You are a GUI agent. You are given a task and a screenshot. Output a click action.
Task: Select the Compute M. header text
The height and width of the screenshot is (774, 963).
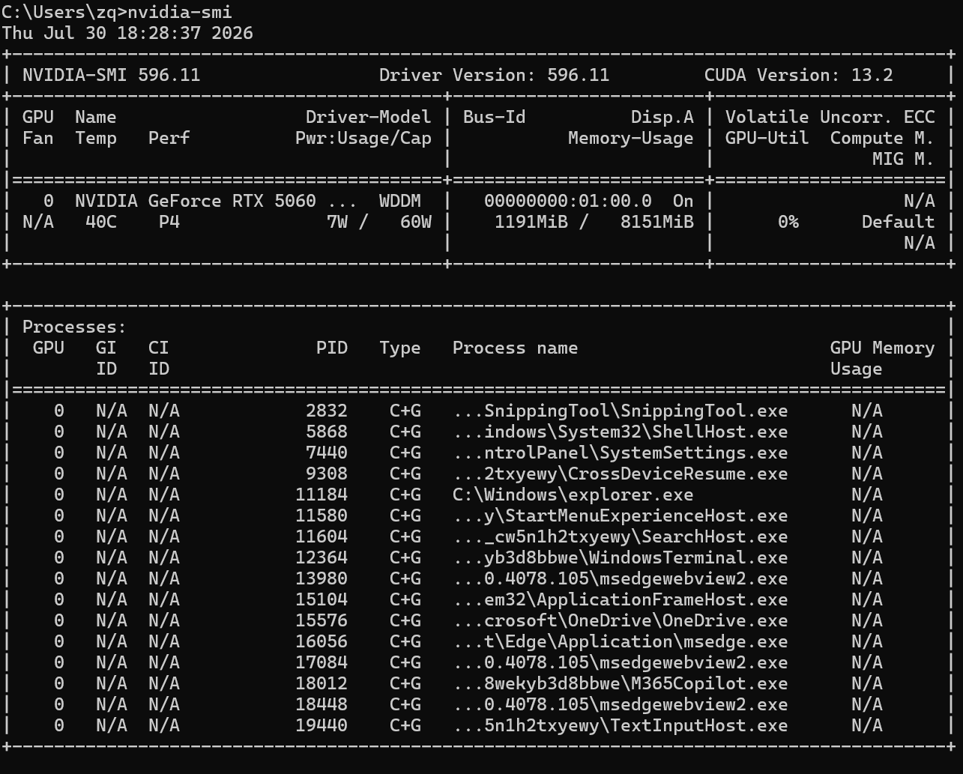tap(883, 138)
